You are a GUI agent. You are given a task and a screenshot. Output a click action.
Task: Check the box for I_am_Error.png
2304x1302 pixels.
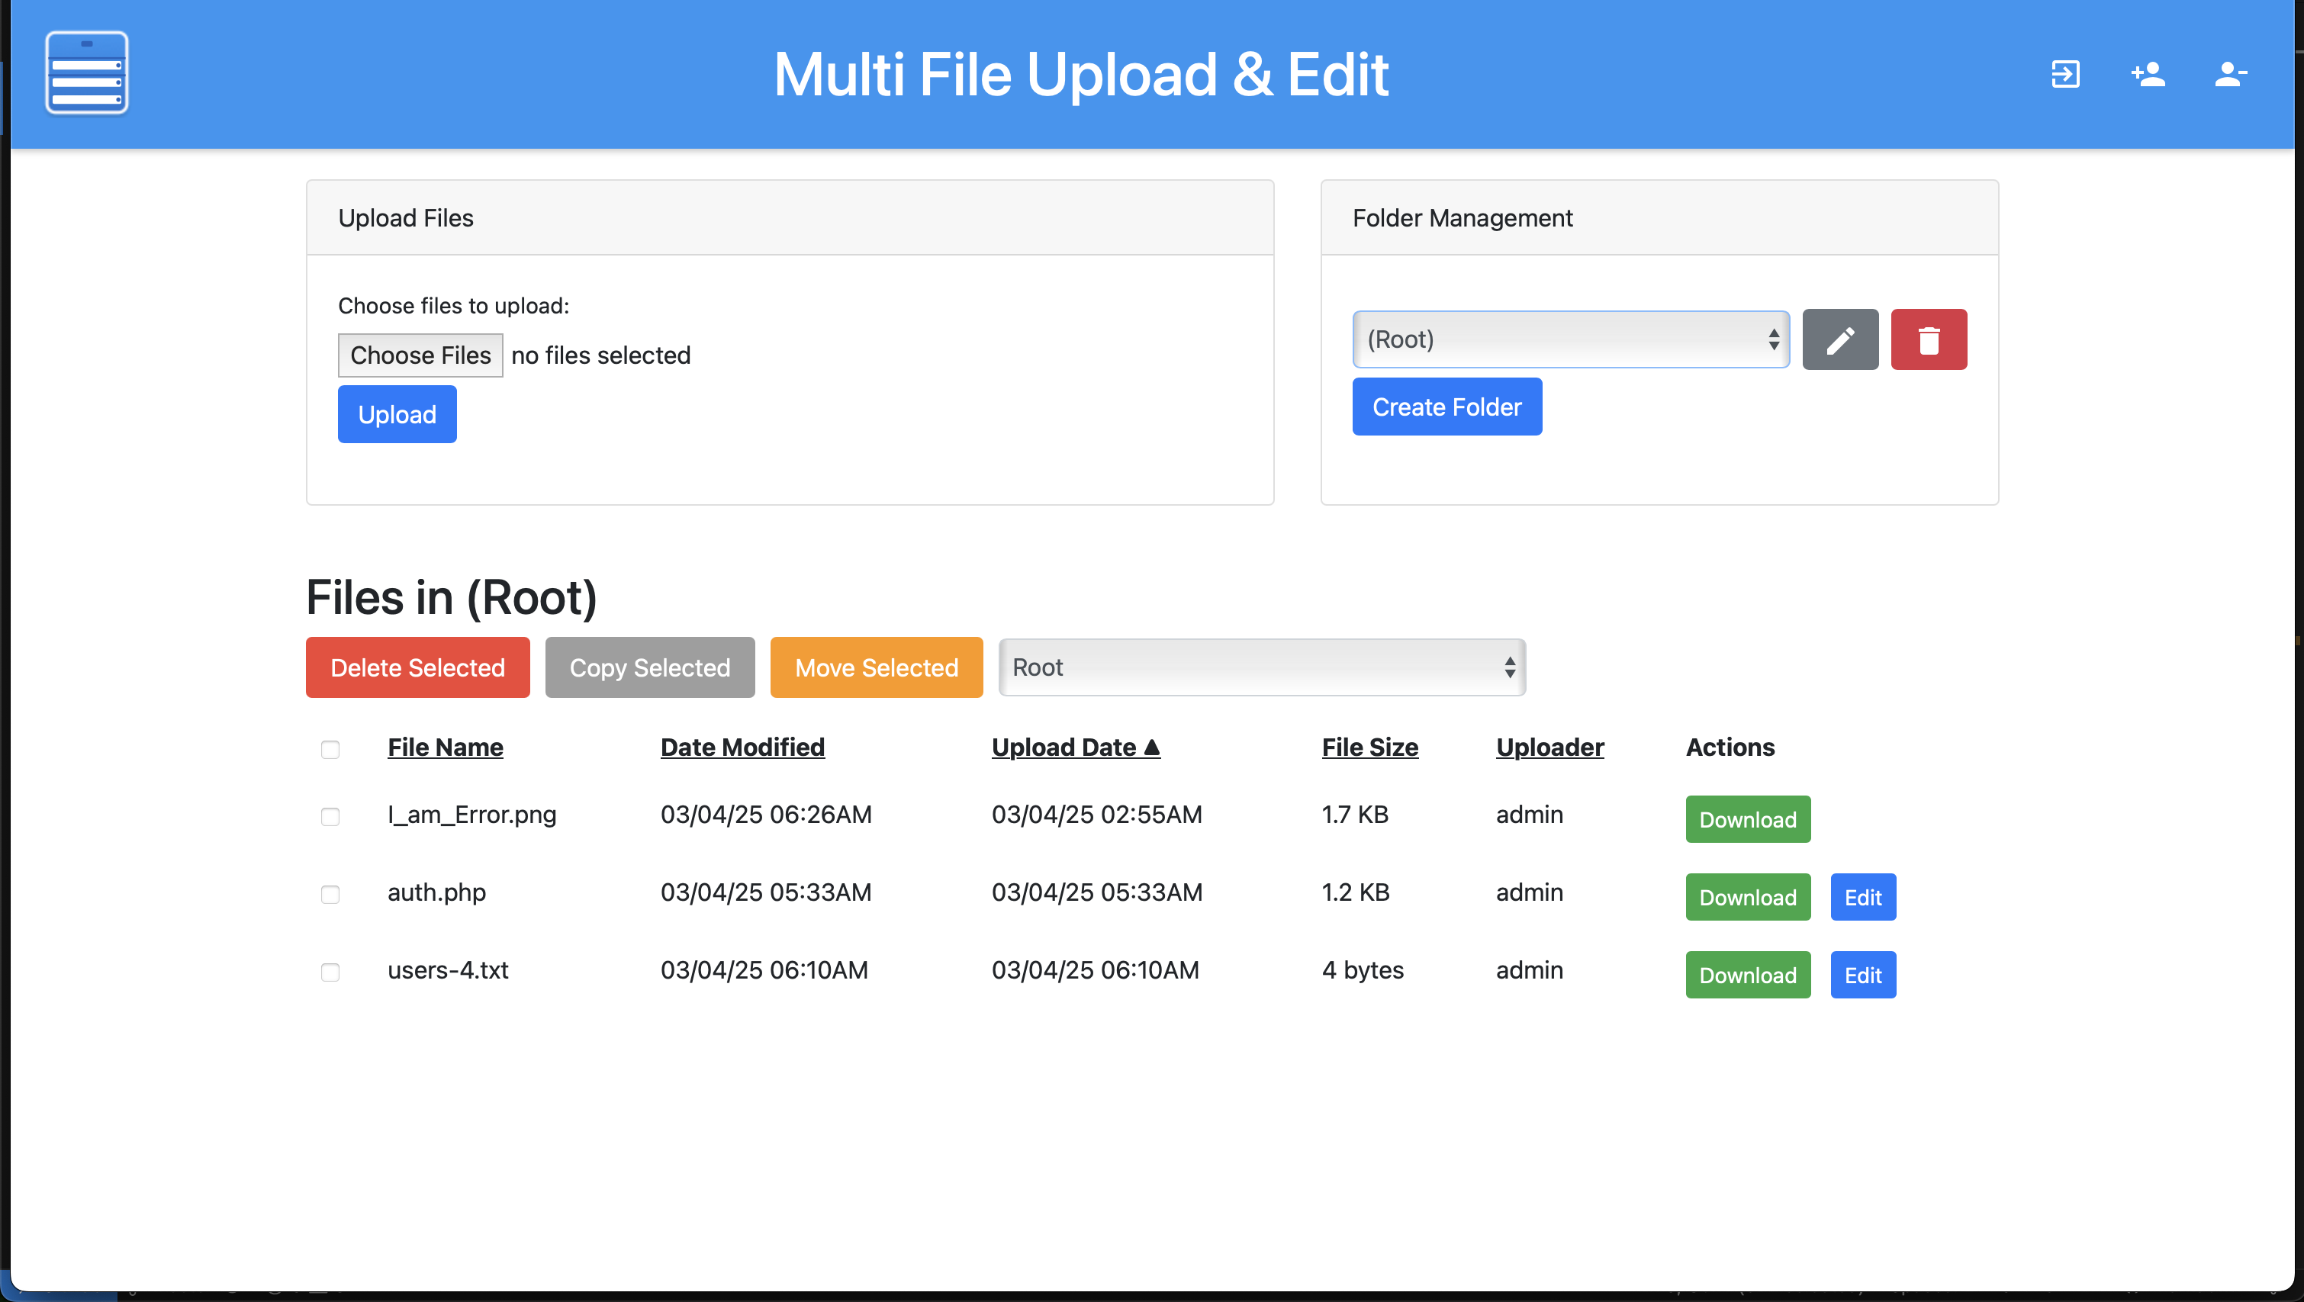coord(330,816)
